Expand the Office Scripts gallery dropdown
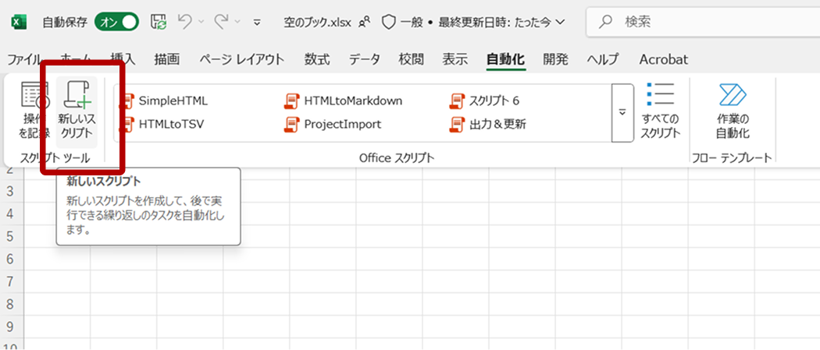 tap(622, 113)
